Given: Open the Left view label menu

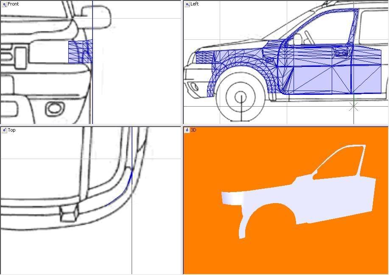Looking at the screenshot, I should [195, 4].
